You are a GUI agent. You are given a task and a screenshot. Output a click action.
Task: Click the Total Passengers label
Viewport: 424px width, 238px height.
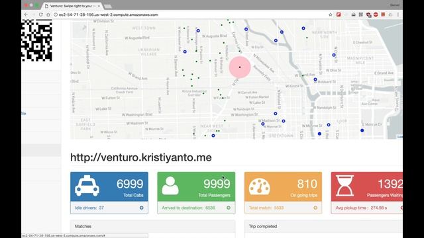click(214, 195)
